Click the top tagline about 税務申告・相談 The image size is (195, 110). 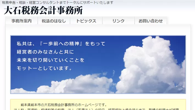58,3
